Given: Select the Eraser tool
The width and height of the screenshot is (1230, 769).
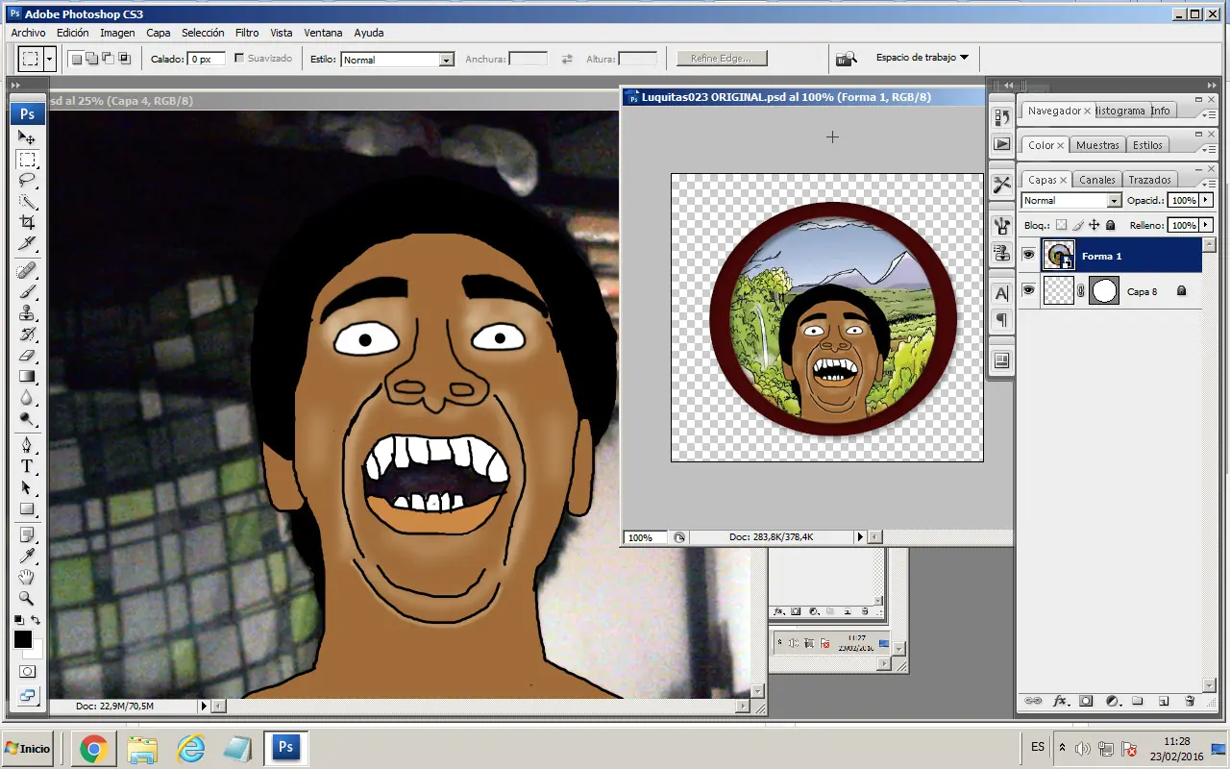Looking at the screenshot, I should (27, 355).
